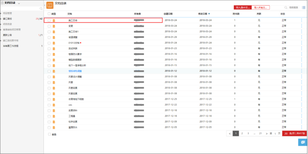Go to page 3 in the pagination

[x=248, y=133]
